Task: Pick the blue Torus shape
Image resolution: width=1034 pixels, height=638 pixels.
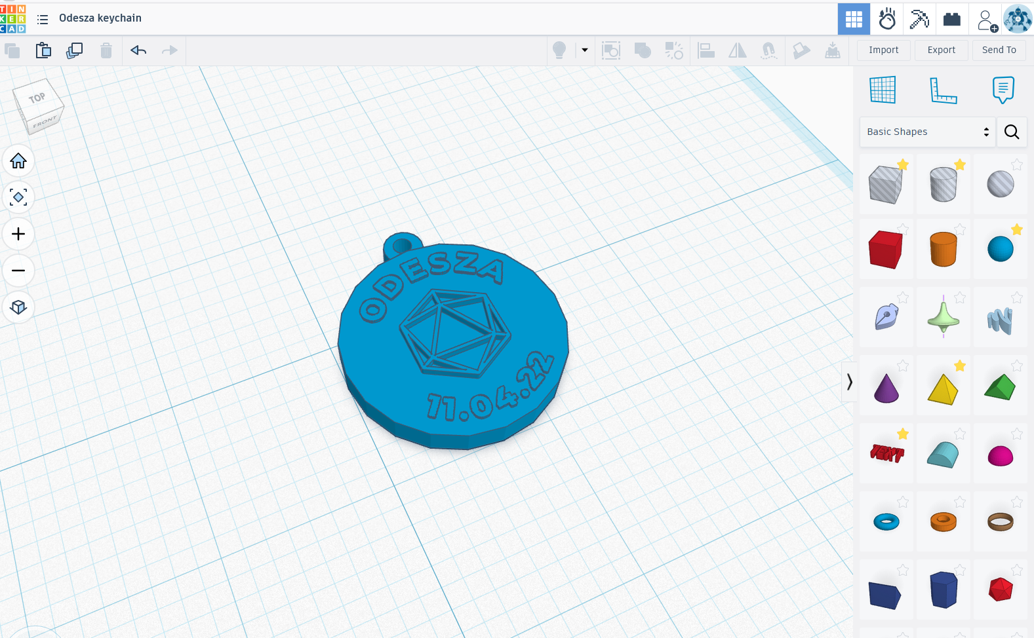Action: coord(886,522)
